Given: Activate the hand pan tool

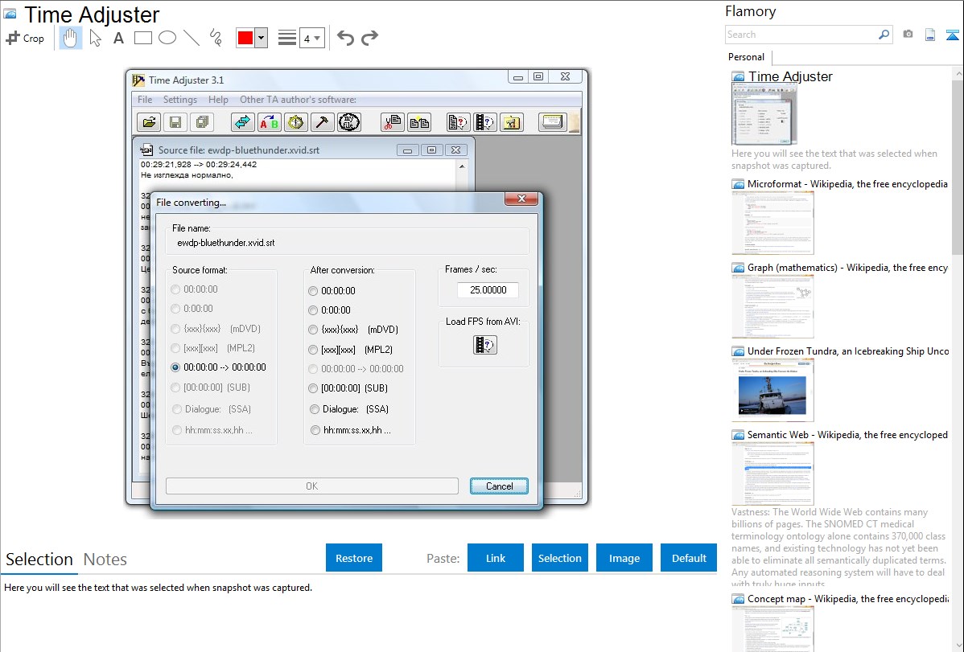Looking at the screenshot, I should click(x=70, y=38).
